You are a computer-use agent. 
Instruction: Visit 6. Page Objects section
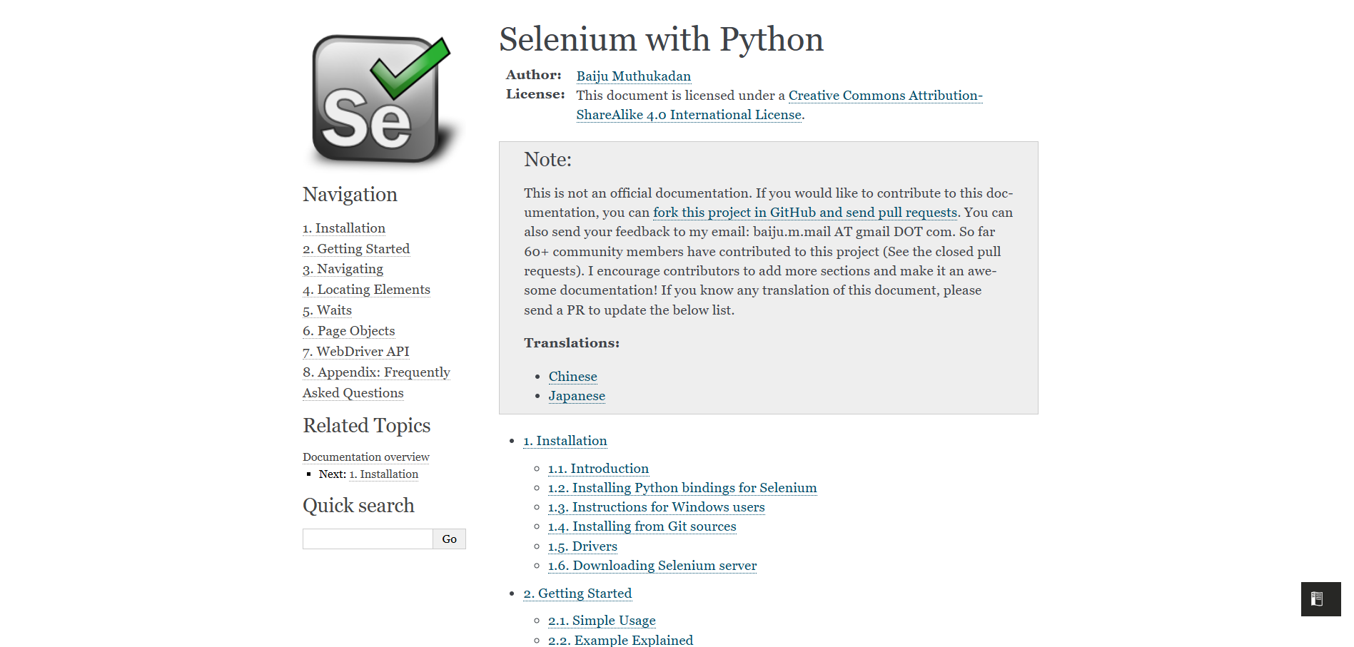click(x=348, y=331)
